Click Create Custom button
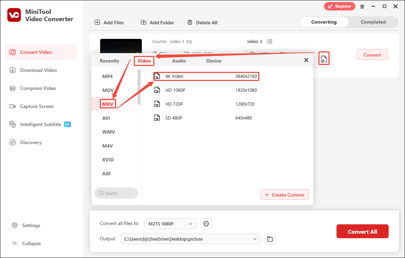Image resolution: width=405 pixels, height=258 pixels. pyautogui.click(x=284, y=195)
